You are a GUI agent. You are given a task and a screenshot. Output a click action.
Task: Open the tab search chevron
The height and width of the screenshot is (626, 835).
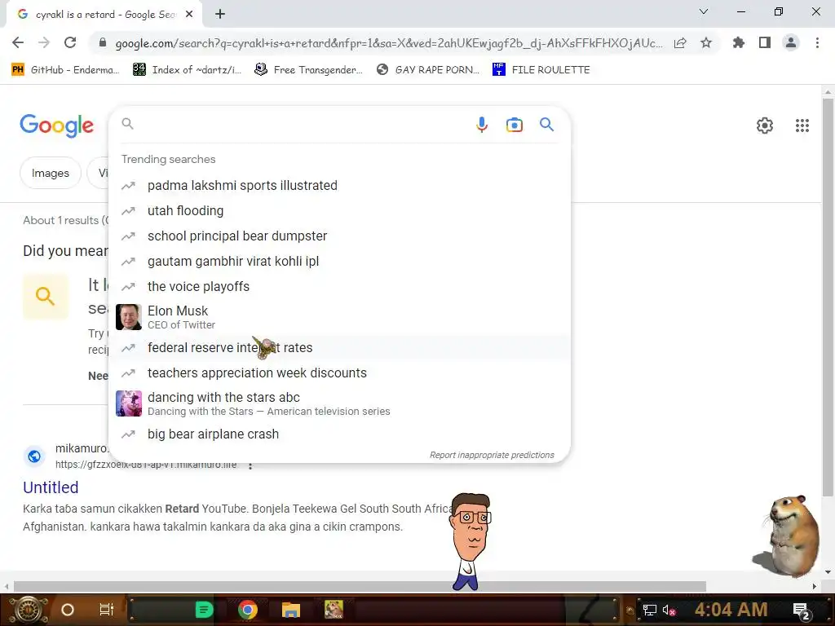pyautogui.click(x=704, y=11)
